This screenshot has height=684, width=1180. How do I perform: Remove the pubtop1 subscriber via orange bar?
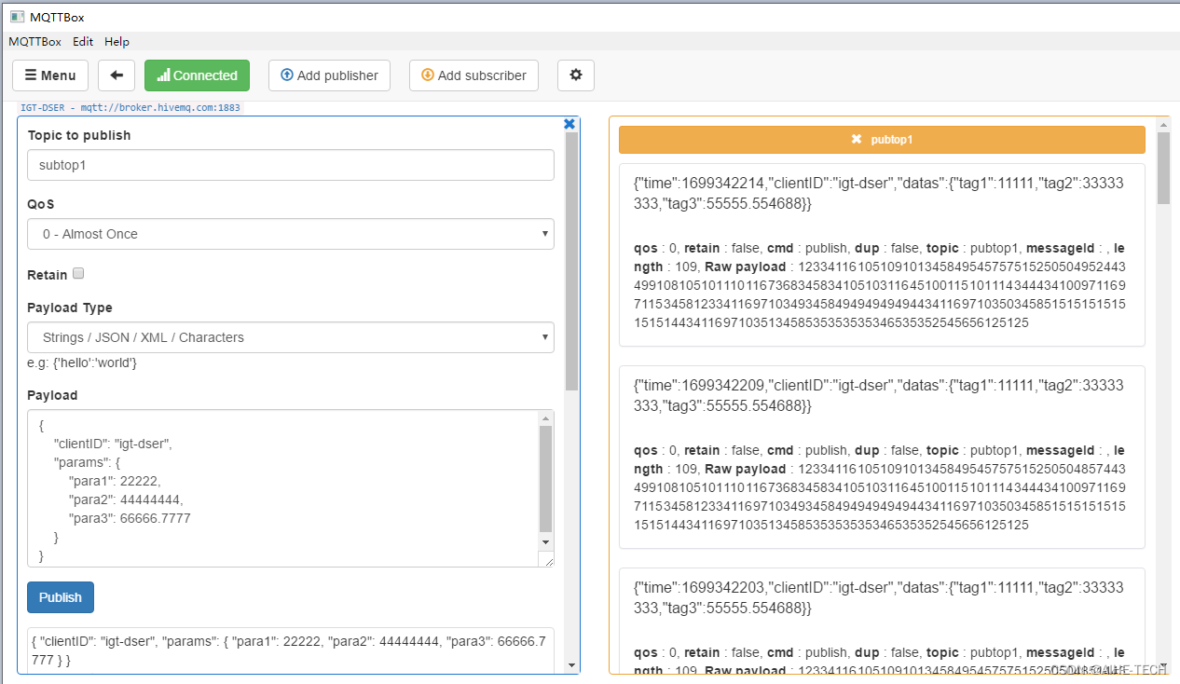pos(882,140)
